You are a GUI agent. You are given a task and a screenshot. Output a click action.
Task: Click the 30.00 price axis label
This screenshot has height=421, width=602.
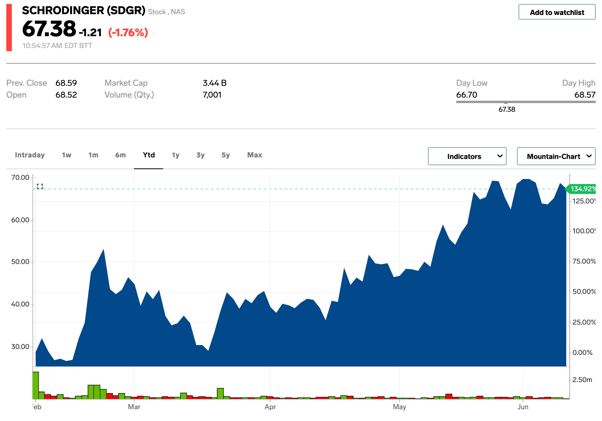[x=20, y=347]
